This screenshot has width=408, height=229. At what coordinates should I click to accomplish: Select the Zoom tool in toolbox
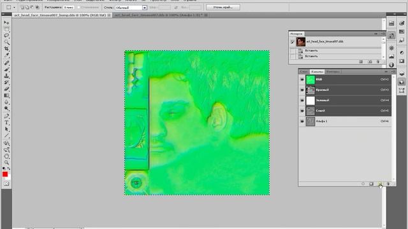6,163
